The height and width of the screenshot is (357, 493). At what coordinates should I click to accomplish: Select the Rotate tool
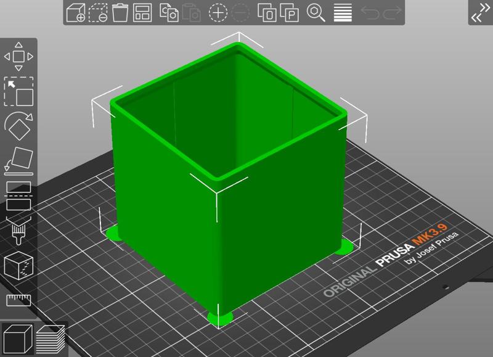click(18, 126)
